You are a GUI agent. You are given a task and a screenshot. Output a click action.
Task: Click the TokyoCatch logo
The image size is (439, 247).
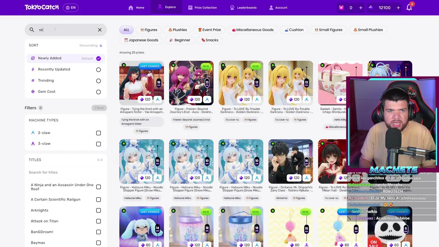point(41,7)
